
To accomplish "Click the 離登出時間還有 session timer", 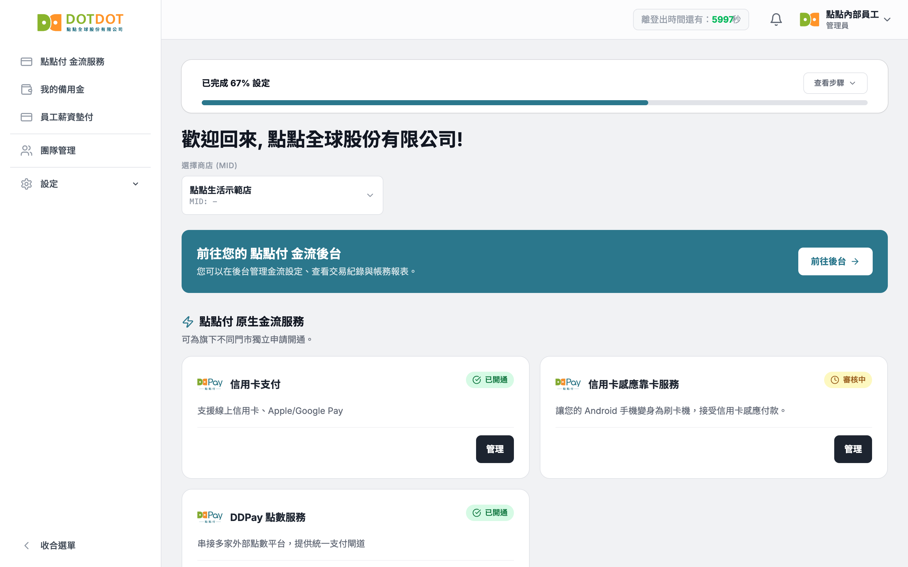I will pos(691,20).
